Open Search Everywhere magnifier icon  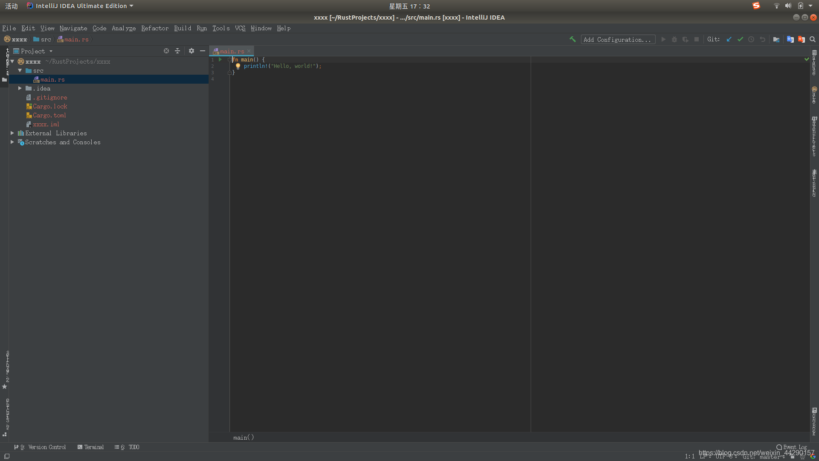[x=813, y=39]
